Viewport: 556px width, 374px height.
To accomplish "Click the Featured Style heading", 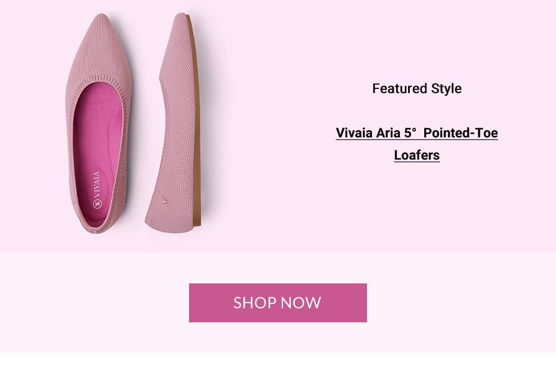I will [x=416, y=88].
